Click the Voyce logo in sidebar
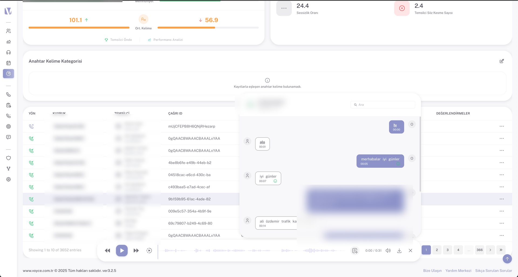The height and width of the screenshot is (277, 518). point(8,11)
